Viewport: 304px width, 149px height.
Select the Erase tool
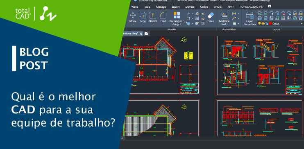pos(211,17)
